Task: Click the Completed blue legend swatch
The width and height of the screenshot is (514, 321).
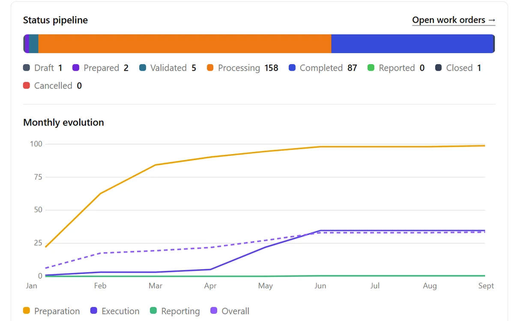Action: pos(292,68)
